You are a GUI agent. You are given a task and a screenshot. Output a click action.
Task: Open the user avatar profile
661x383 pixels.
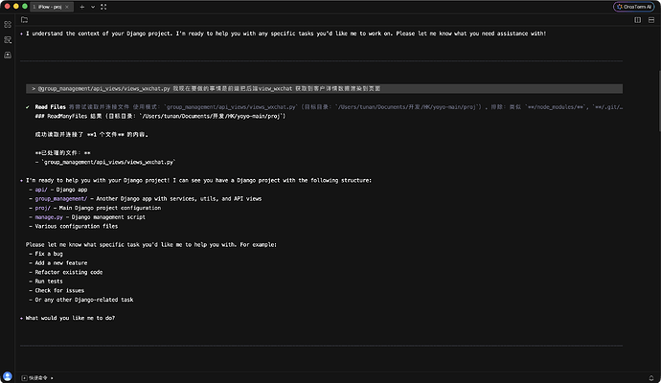click(7, 376)
